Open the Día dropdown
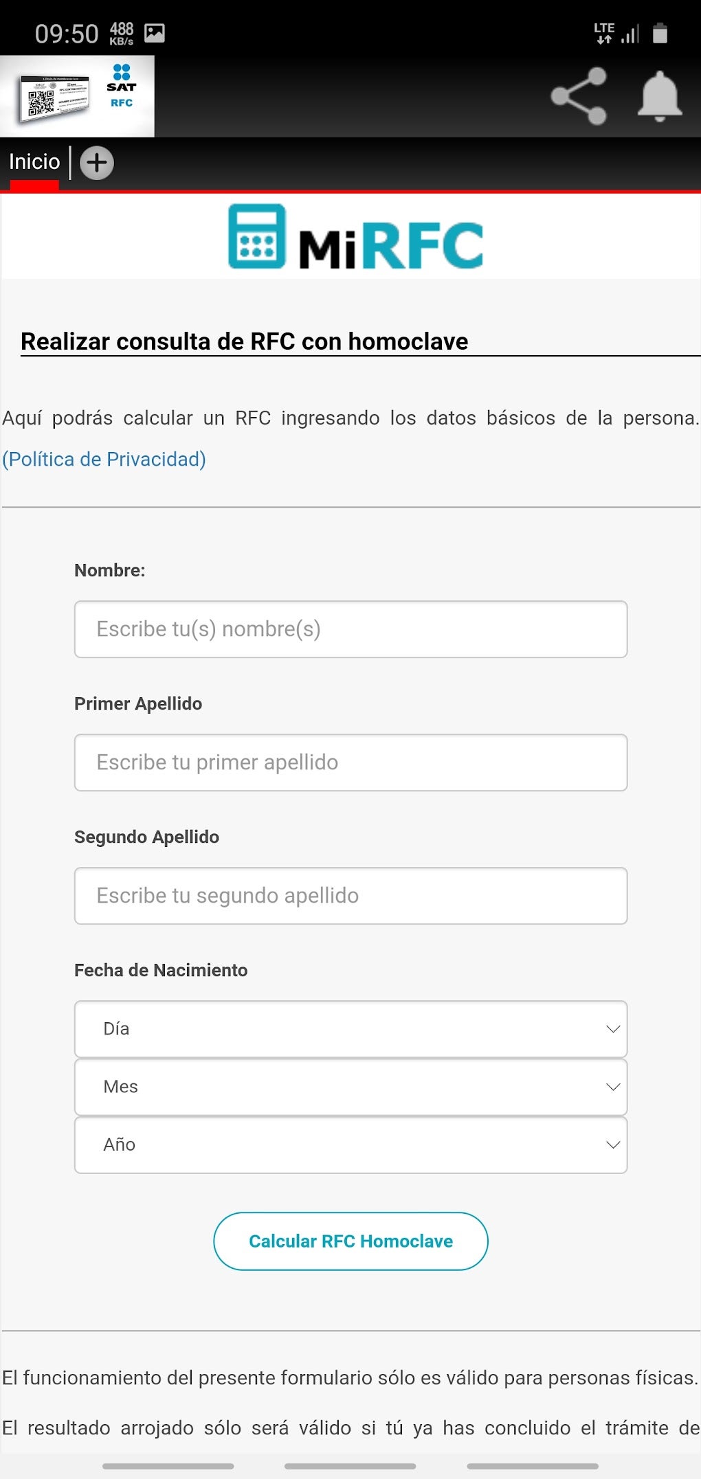701x1479 pixels. [350, 1028]
